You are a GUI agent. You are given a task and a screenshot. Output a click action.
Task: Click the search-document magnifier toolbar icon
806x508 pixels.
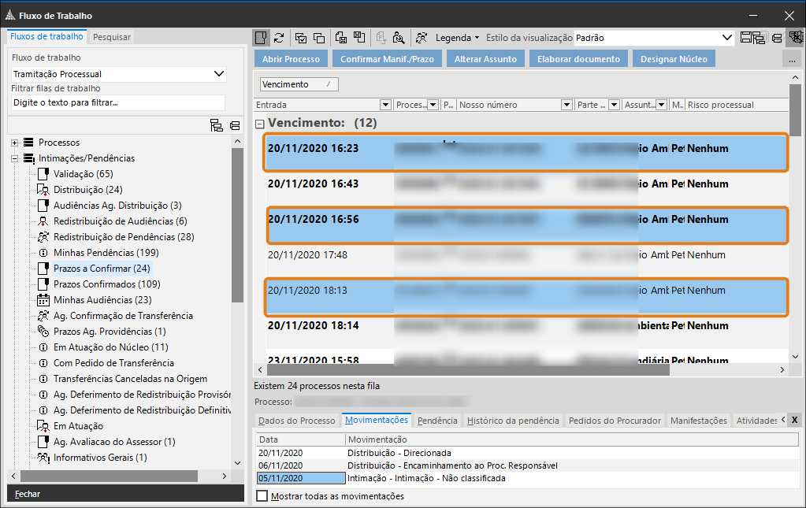399,37
